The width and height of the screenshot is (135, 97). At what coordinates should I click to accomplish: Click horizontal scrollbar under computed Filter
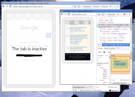(x=120, y=83)
